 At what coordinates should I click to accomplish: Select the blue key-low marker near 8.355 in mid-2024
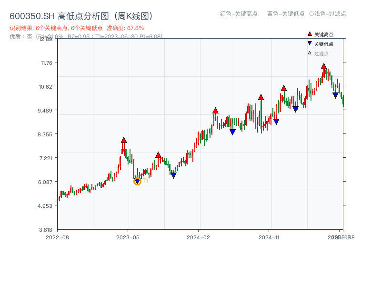click(232, 132)
